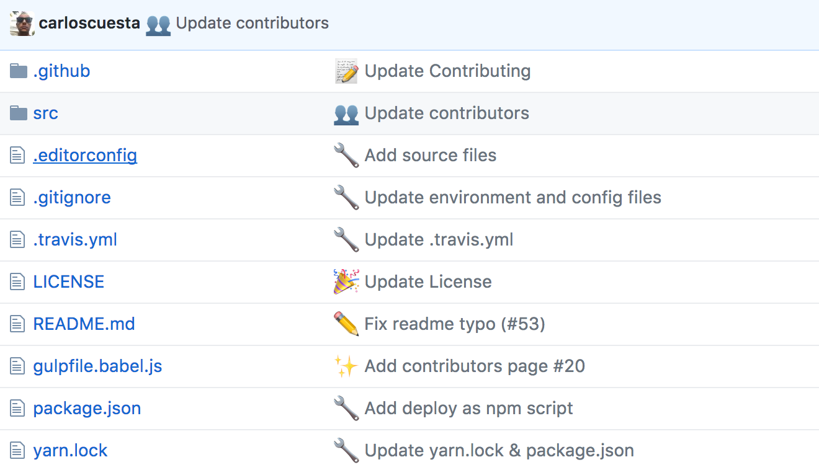Click the file icon beside README.md
The height and width of the screenshot is (470, 819).
point(16,324)
